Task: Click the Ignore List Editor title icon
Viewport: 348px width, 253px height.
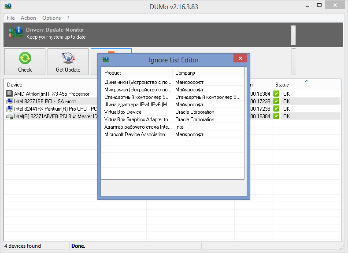Action: pyautogui.click(x=105, y=59)
